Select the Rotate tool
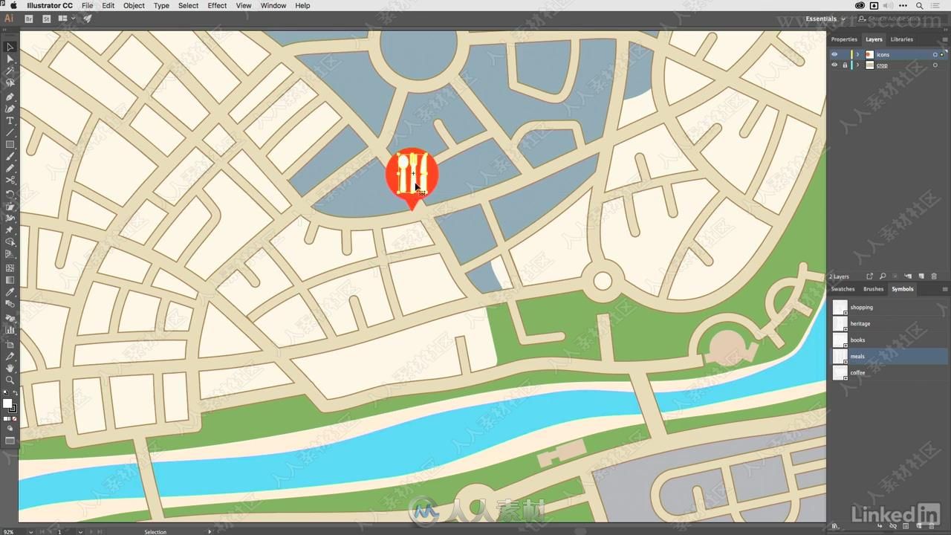951x535 pixels. tap(10, 194)
